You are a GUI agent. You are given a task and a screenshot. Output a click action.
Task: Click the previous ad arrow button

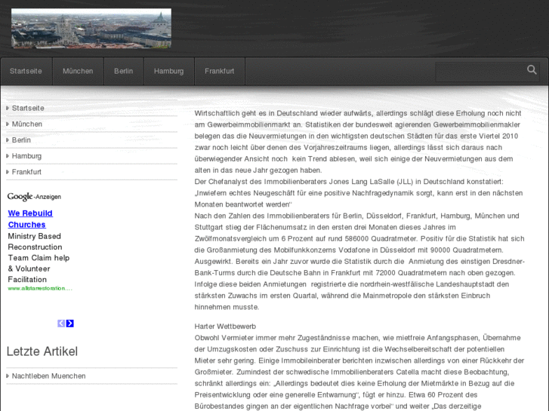61,324
